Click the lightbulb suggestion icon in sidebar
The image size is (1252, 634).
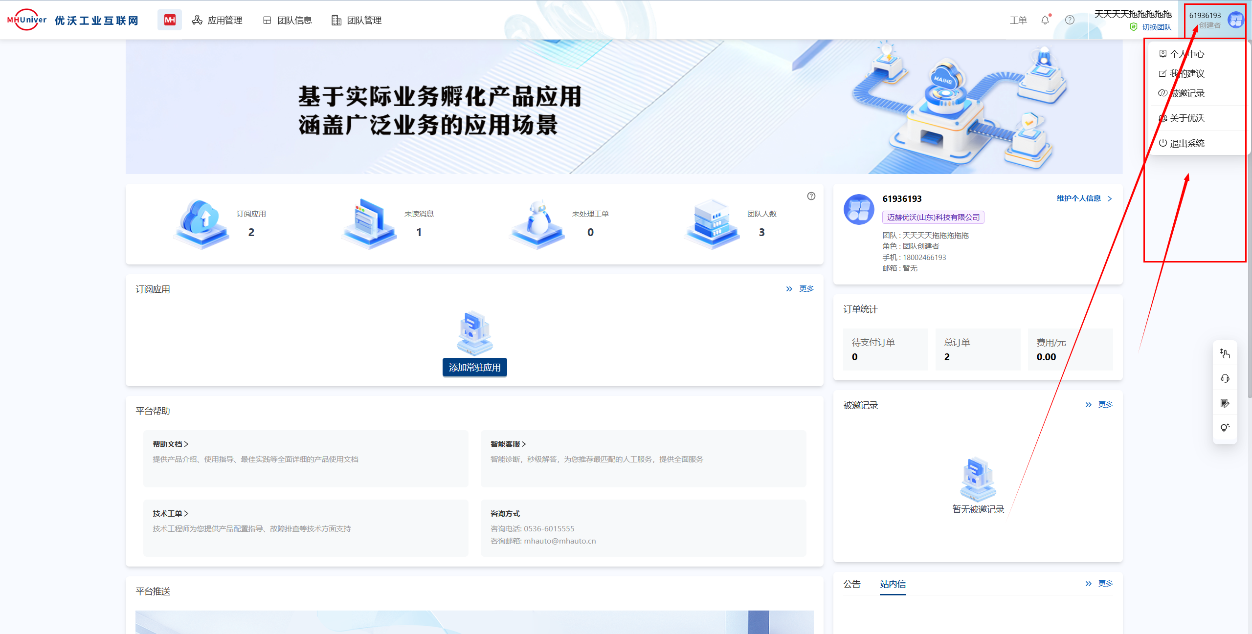pyautogui.click(x=1225, y=428)
